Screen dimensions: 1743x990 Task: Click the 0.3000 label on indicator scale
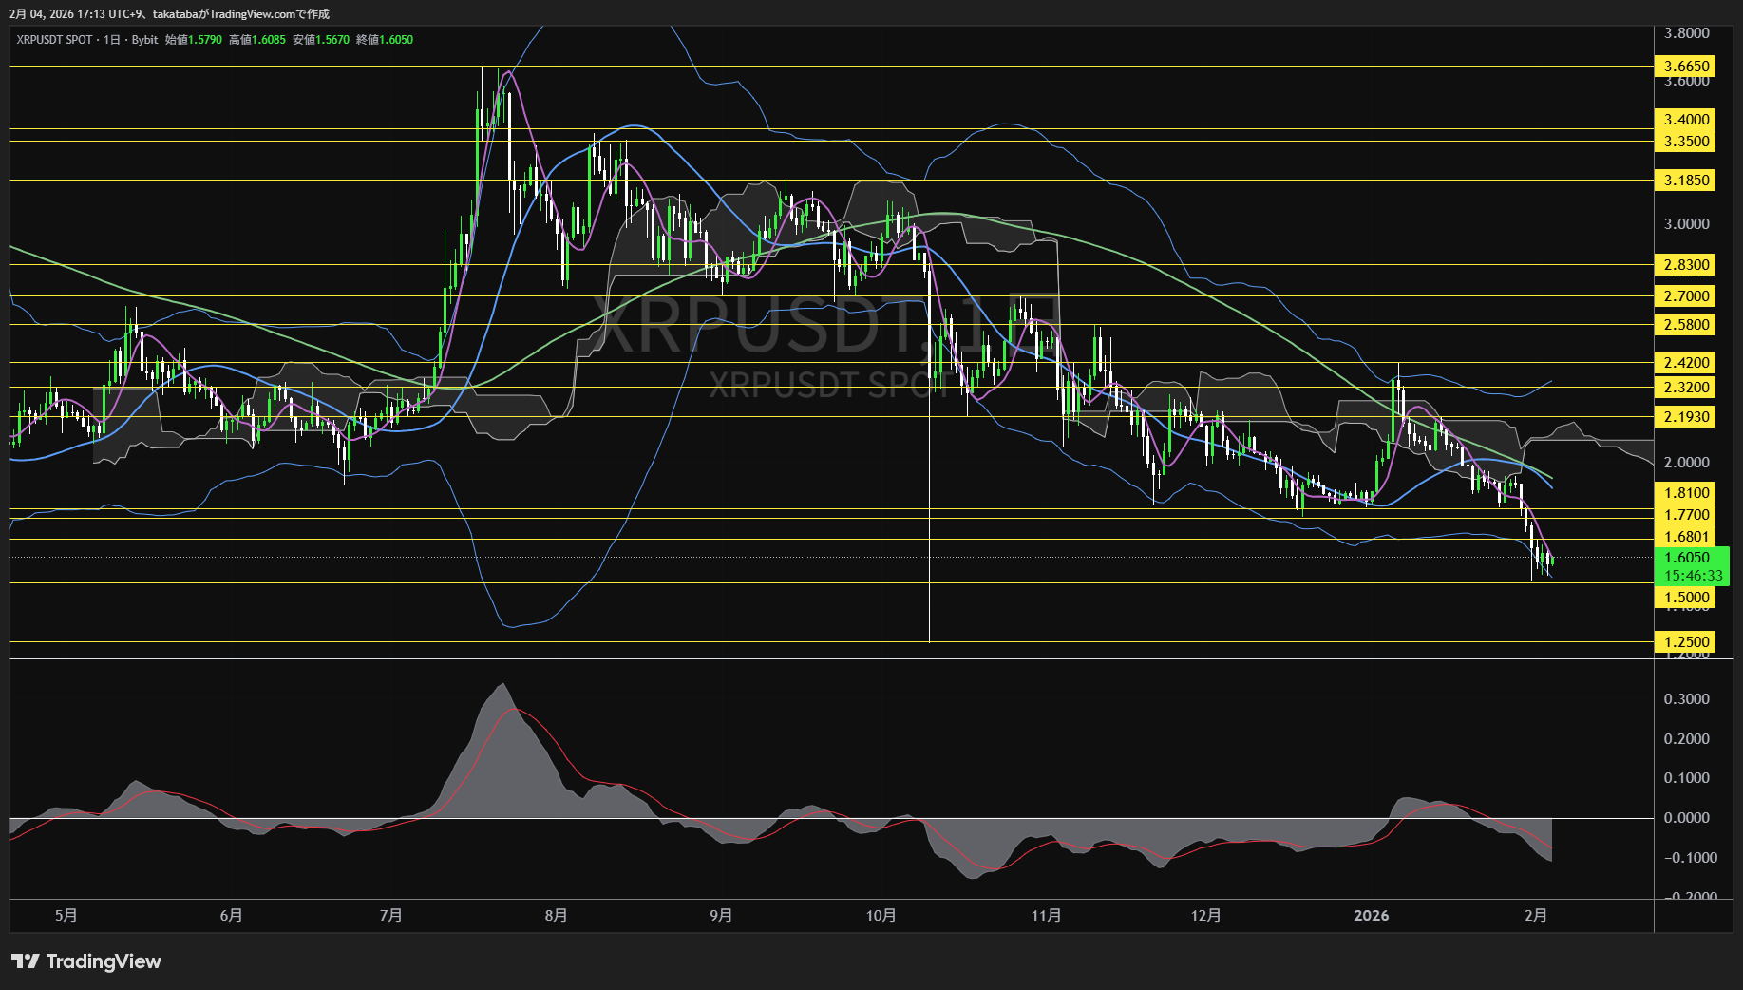coord(1686,699)
